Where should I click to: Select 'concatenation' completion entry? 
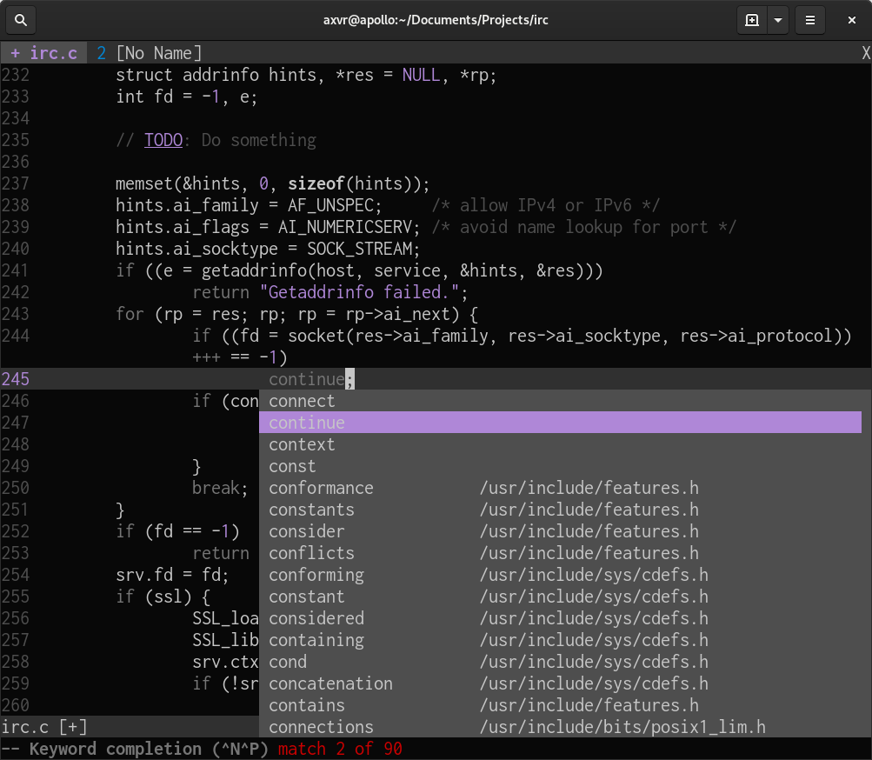pos(560,683)
